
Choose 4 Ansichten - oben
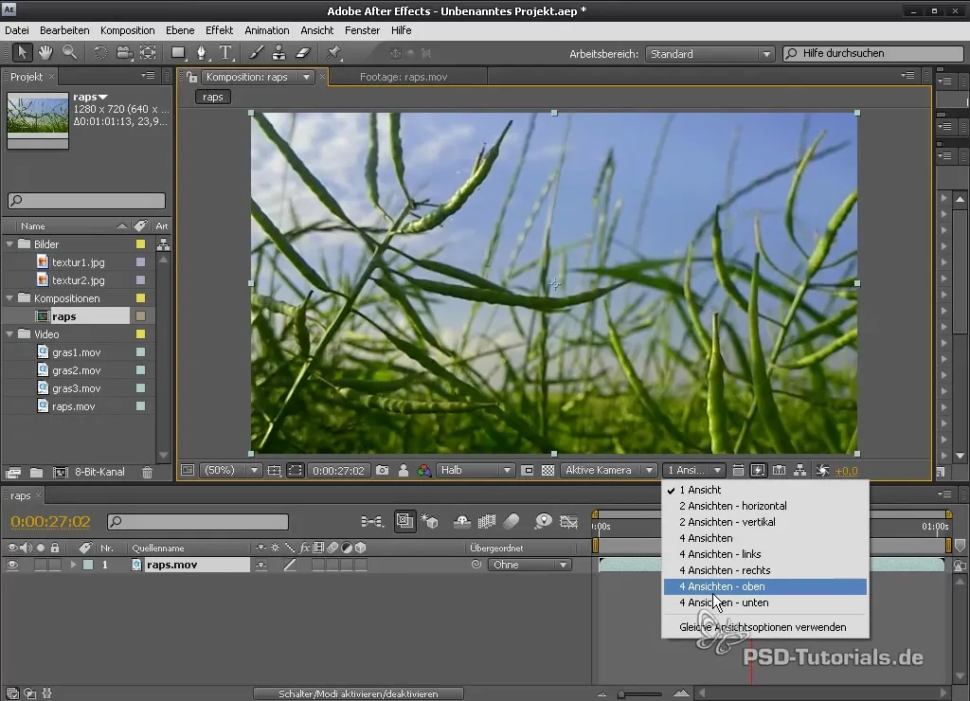[x=765, y=586]
